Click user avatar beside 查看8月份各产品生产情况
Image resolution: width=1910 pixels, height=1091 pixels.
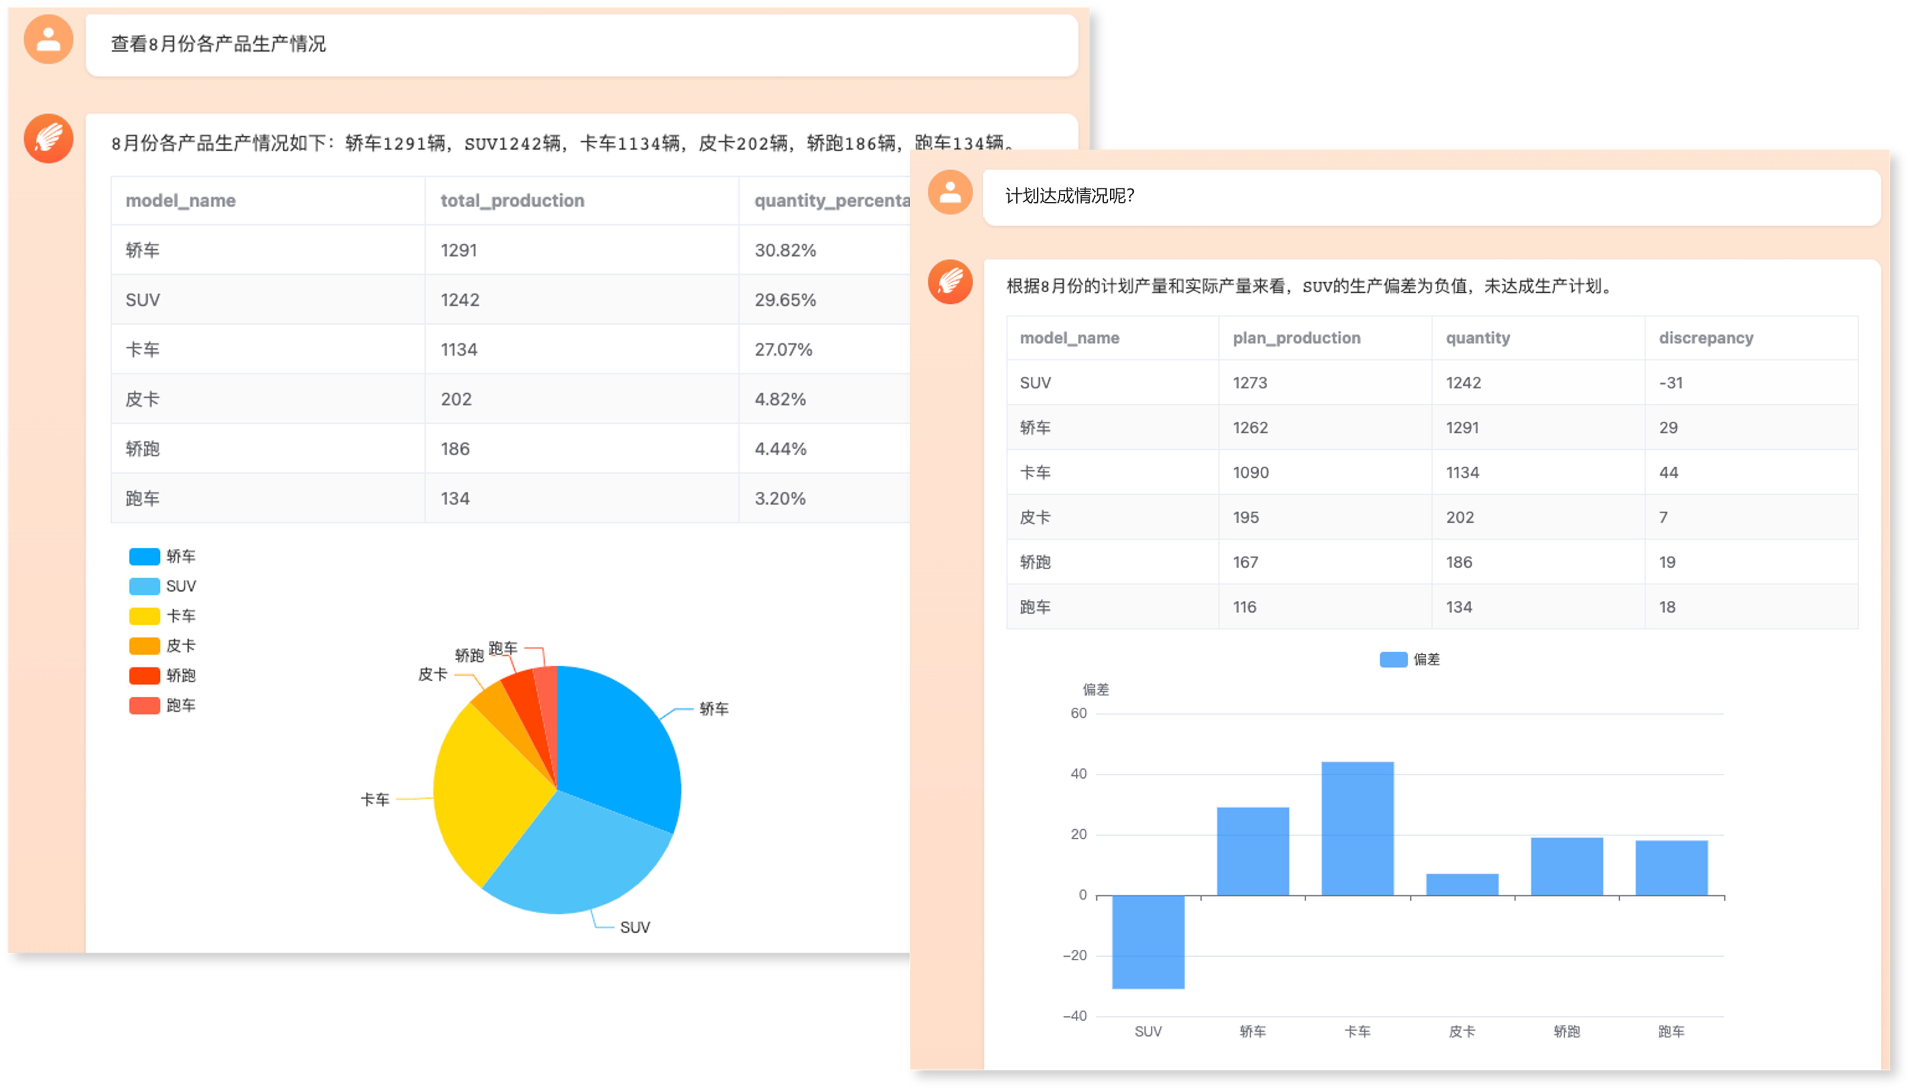point(48,40)
